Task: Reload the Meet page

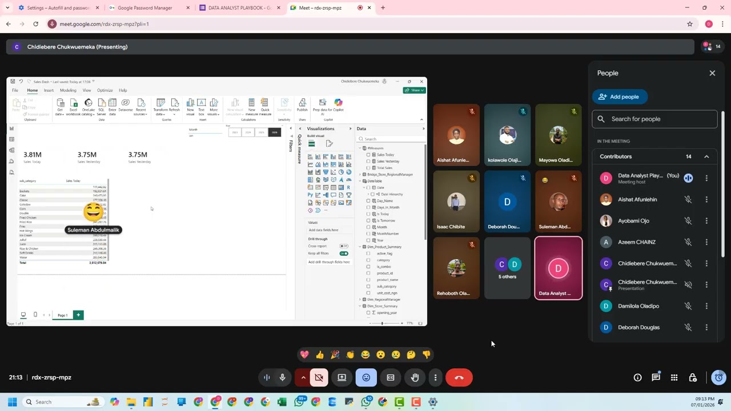Action: point(35,24)
